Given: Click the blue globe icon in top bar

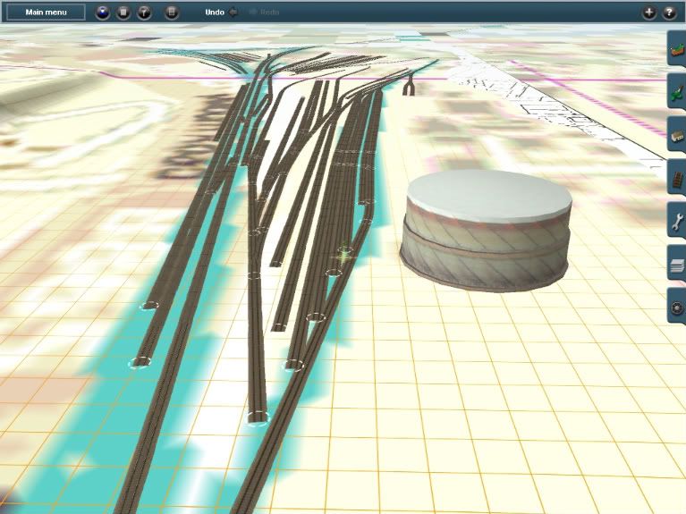Looking at the screenshot, I should pos(102,13).
